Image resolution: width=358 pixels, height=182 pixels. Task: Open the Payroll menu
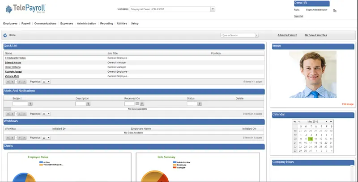pyautogui.click(x=26, y=24)
